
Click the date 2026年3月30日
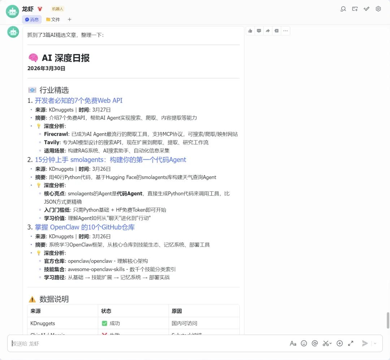[x=46, y=68]
